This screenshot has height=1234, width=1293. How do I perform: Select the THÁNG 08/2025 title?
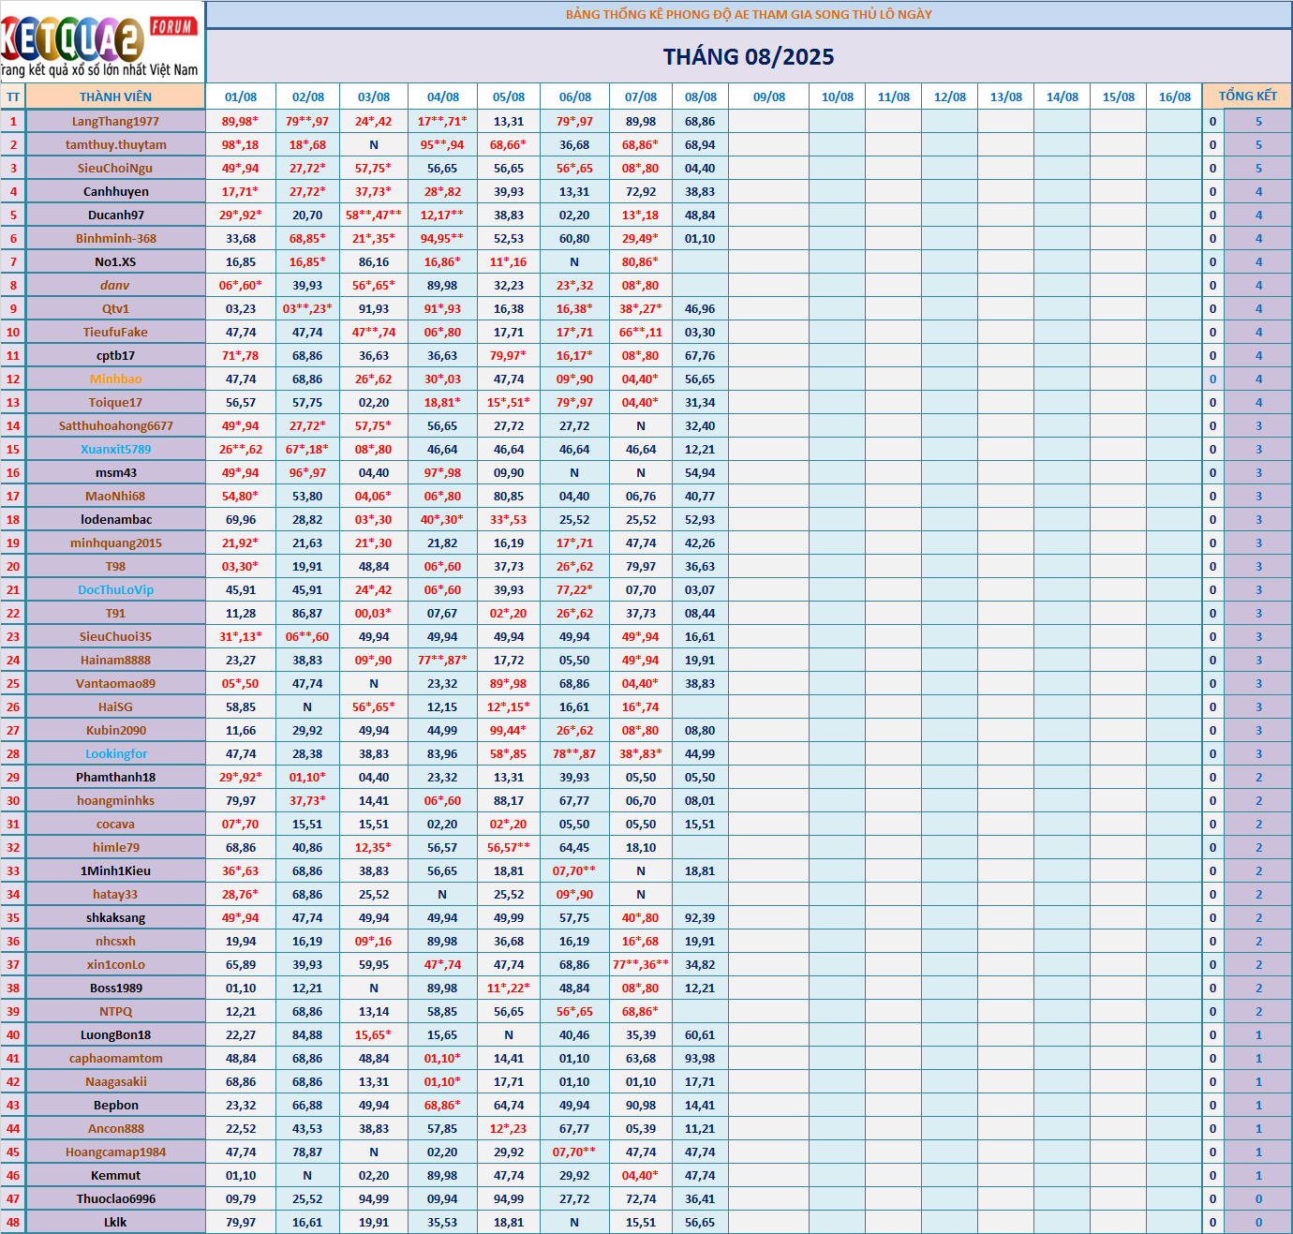(x=749, y=56)
